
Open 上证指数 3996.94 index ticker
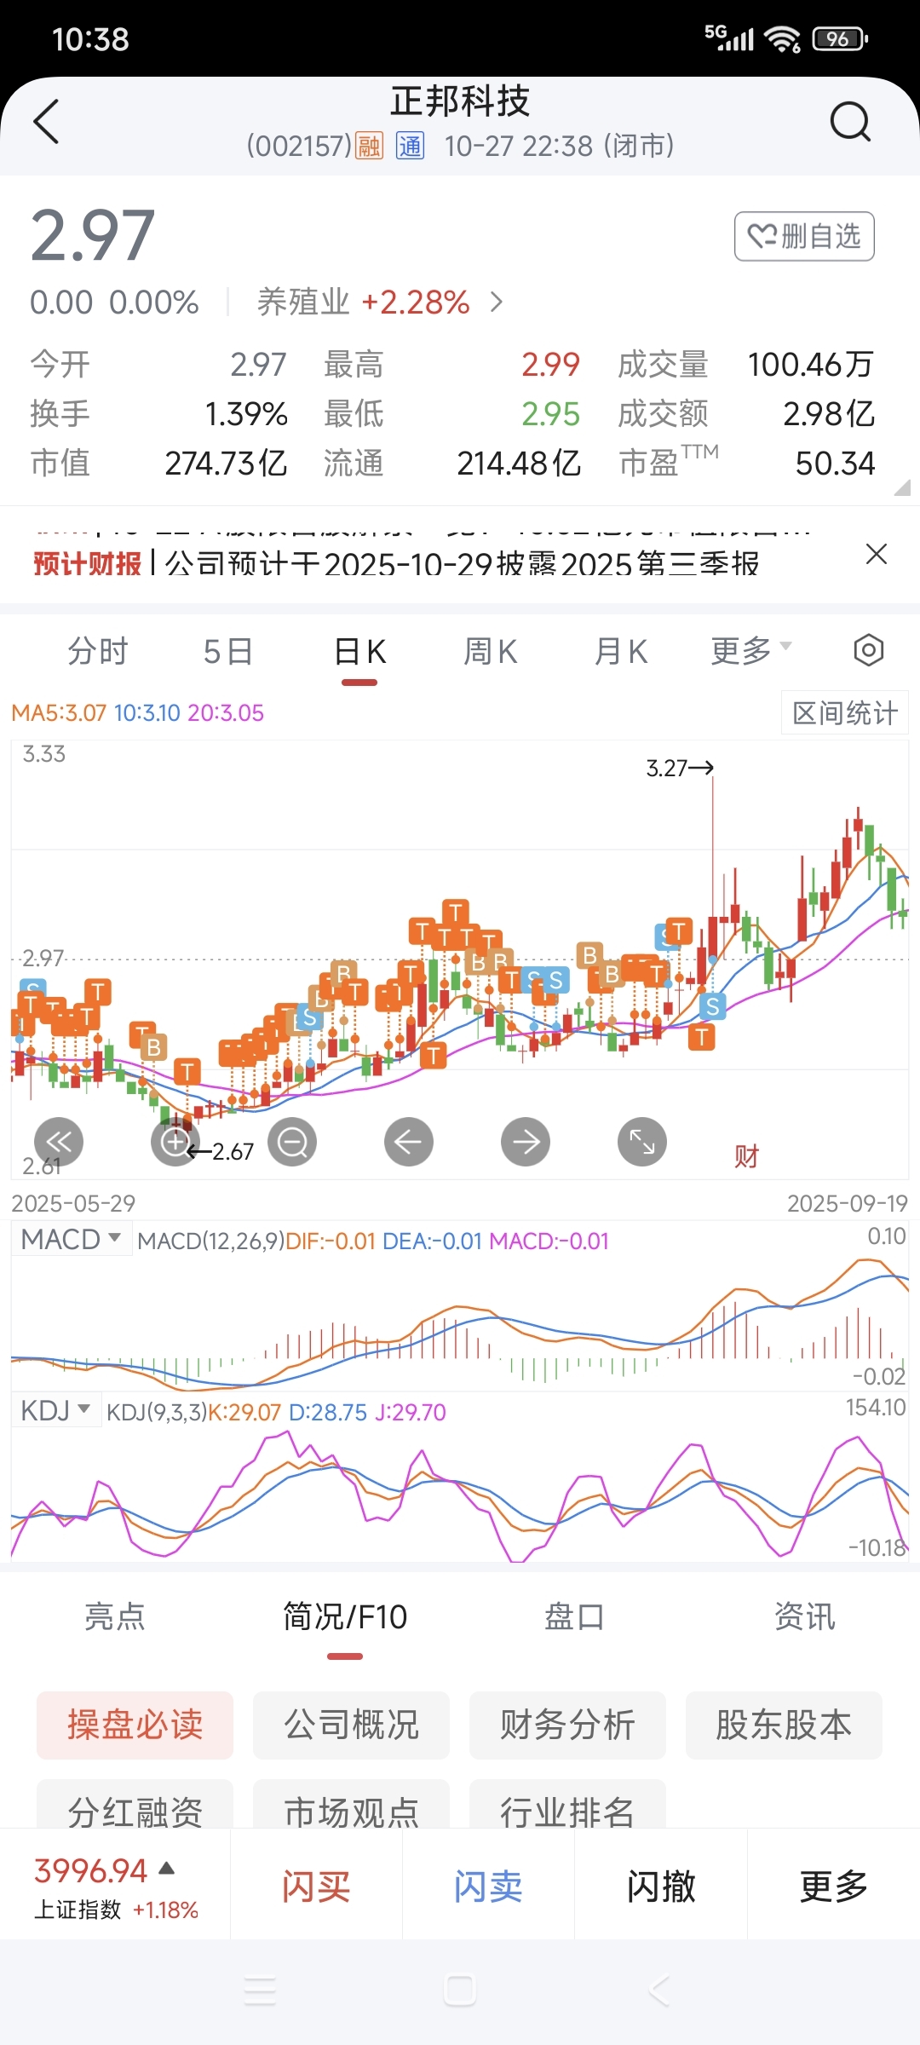(115, 1886)
